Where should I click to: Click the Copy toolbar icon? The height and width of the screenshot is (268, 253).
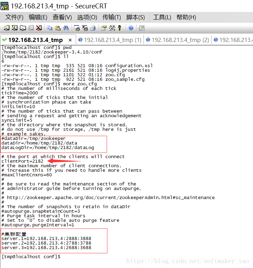point(50,28)
